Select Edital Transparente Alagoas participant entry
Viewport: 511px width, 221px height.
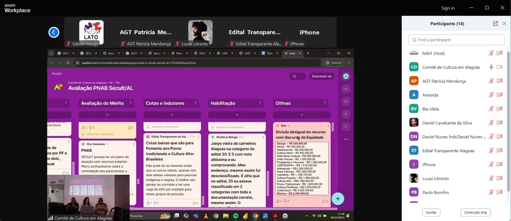click(x=448, y=151)
